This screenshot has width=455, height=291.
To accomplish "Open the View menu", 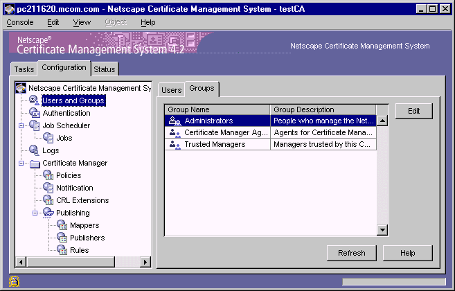I will point(82,22).
